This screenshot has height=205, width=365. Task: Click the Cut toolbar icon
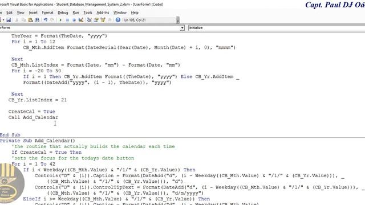coord(17,20)
